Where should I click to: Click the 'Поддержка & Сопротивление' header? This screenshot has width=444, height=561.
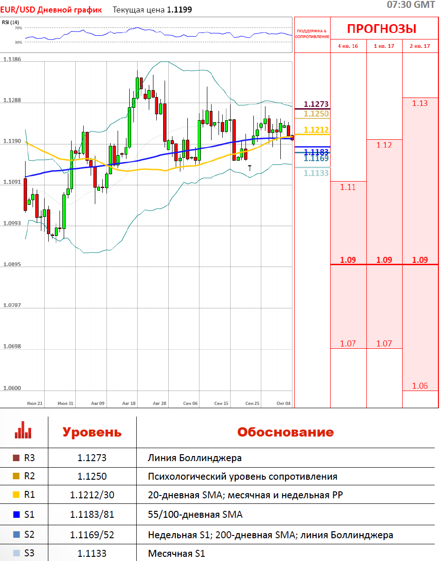click(x=312, y=34)
